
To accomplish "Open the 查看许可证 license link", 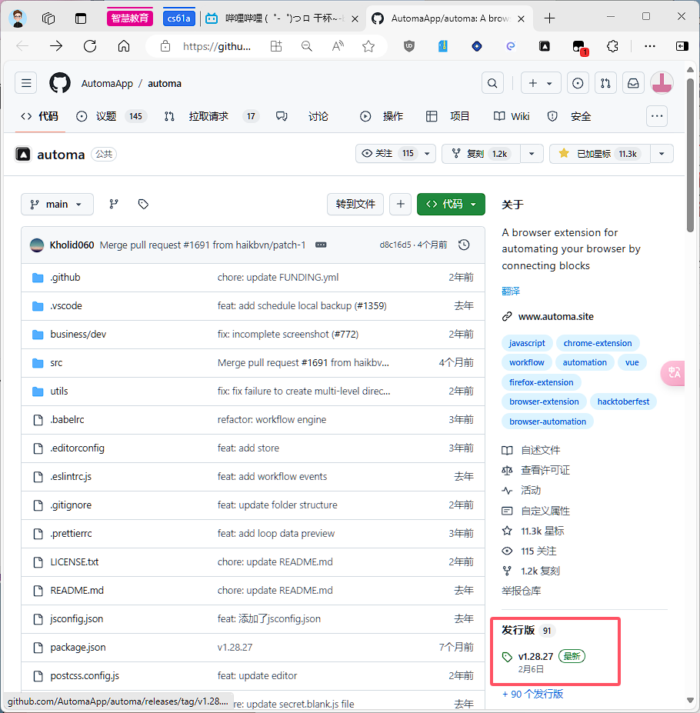I will (x=545, y=470).
